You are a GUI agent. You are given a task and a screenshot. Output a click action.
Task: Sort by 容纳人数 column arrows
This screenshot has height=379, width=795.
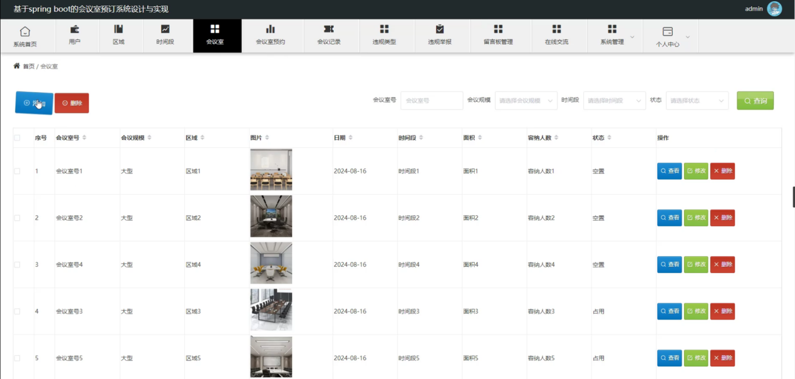(557, 138)
